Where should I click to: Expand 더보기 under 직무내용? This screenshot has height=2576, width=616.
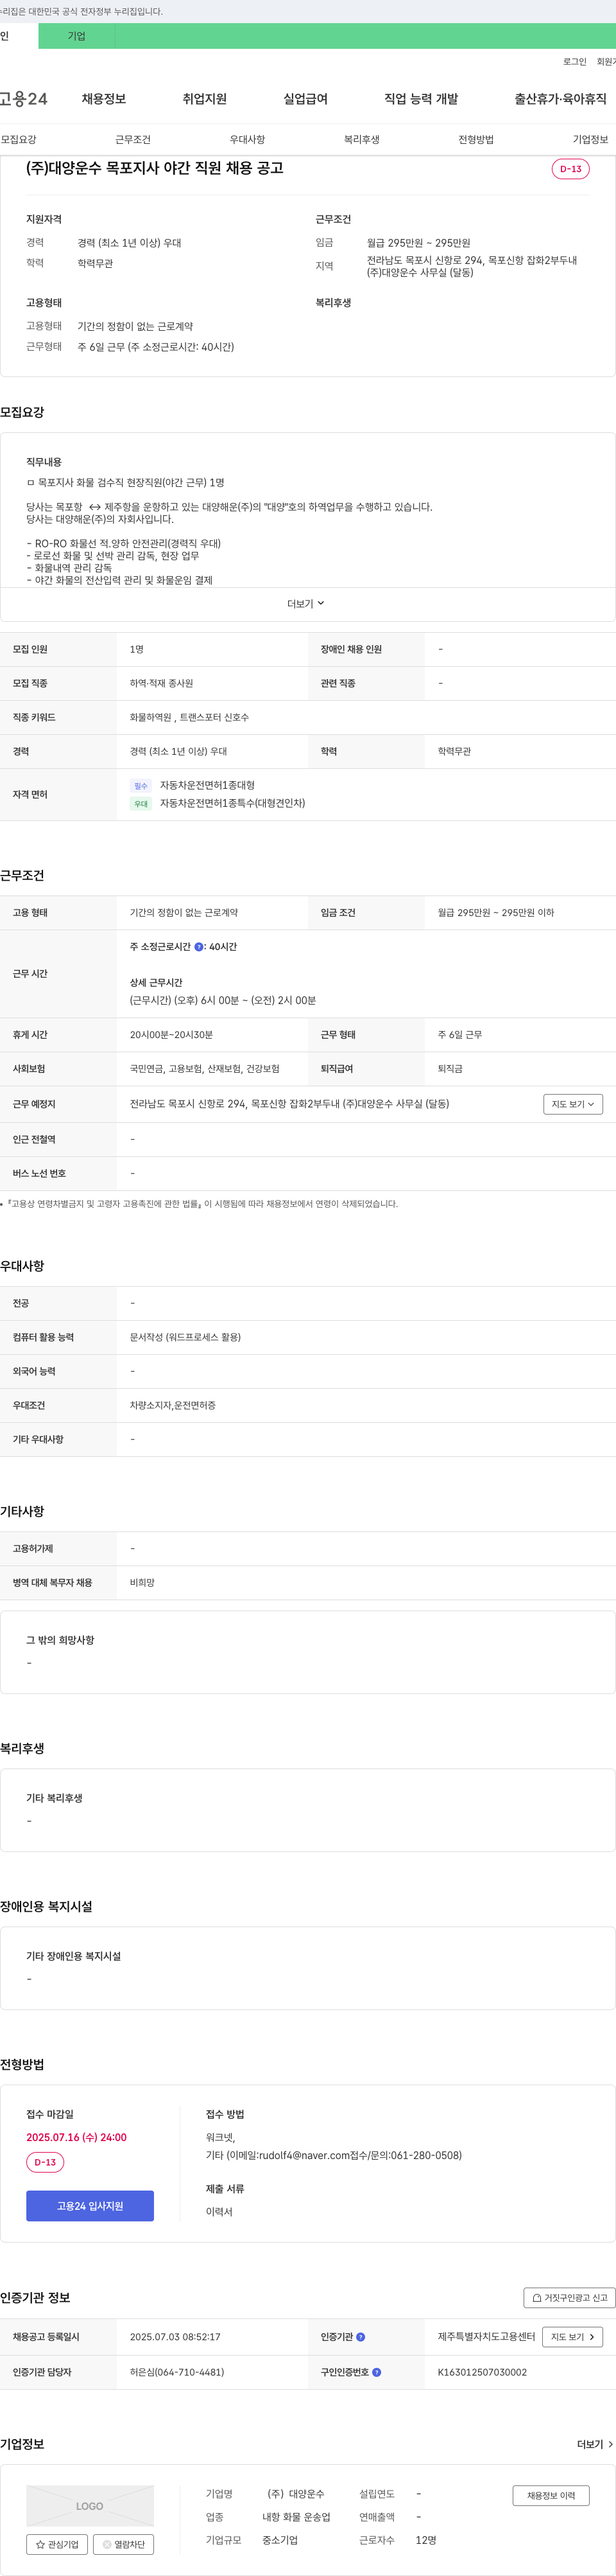(x=307, y=604)
